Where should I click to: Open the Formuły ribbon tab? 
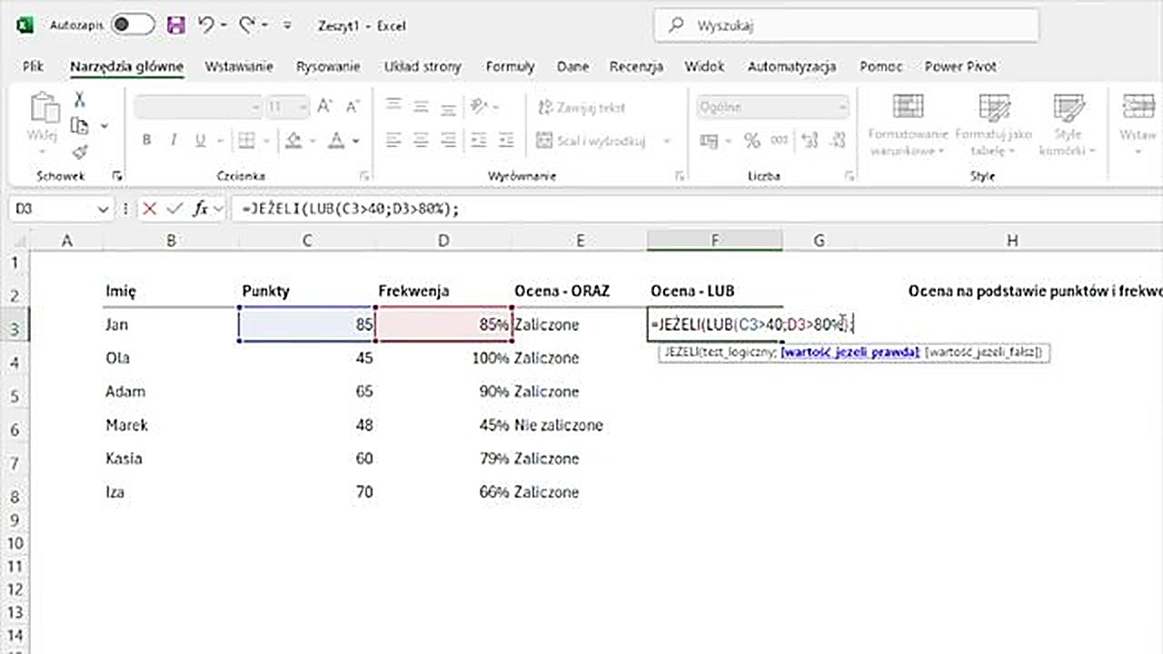(x=510, y=66)
